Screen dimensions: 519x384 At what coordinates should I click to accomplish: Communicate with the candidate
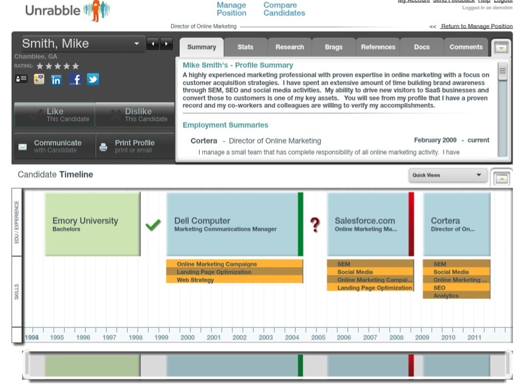pos(55,146)
